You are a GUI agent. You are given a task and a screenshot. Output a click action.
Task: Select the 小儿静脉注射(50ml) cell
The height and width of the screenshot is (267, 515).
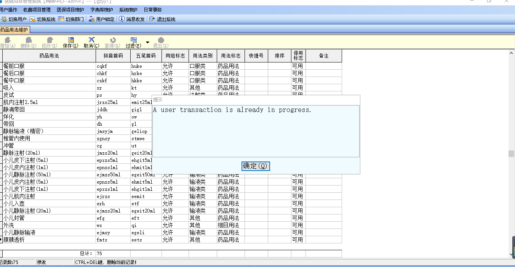click(x=49, y=175)
